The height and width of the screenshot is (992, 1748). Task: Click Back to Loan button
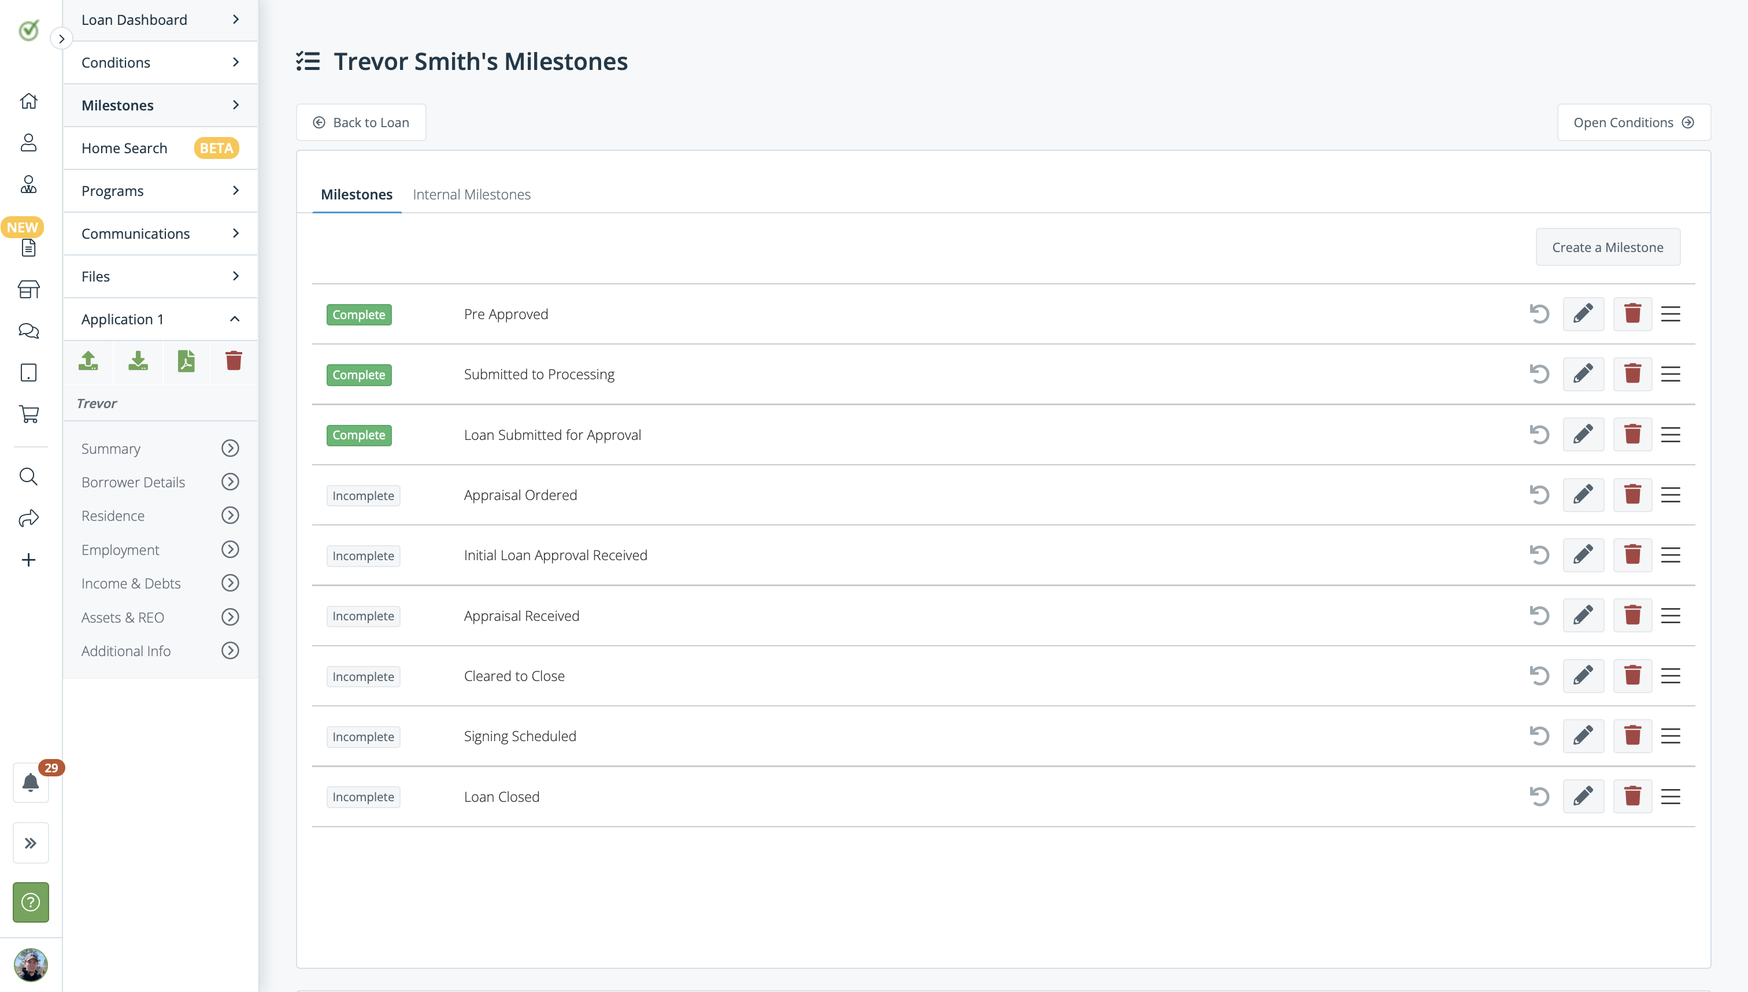pos(361,123)
